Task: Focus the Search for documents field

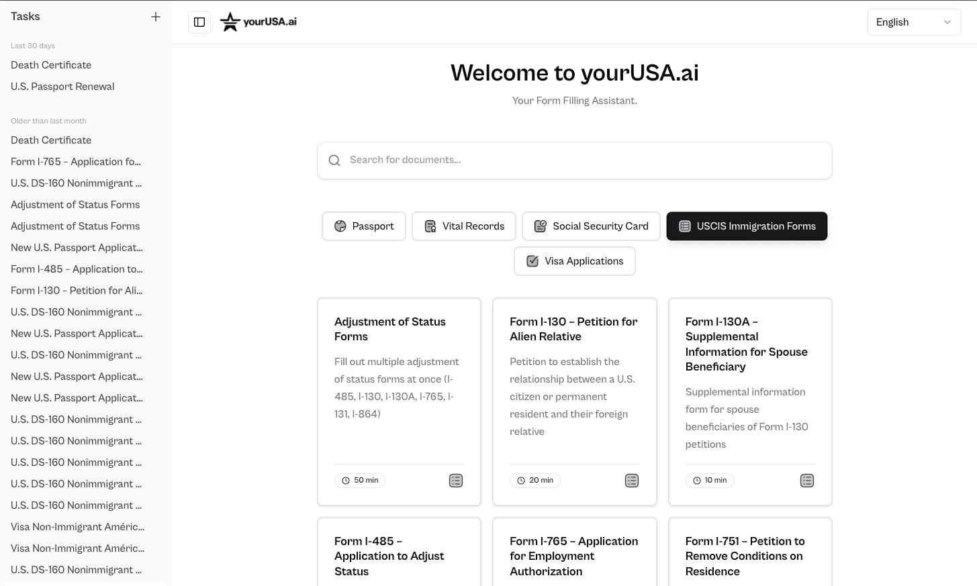Action: click(575, 160)
